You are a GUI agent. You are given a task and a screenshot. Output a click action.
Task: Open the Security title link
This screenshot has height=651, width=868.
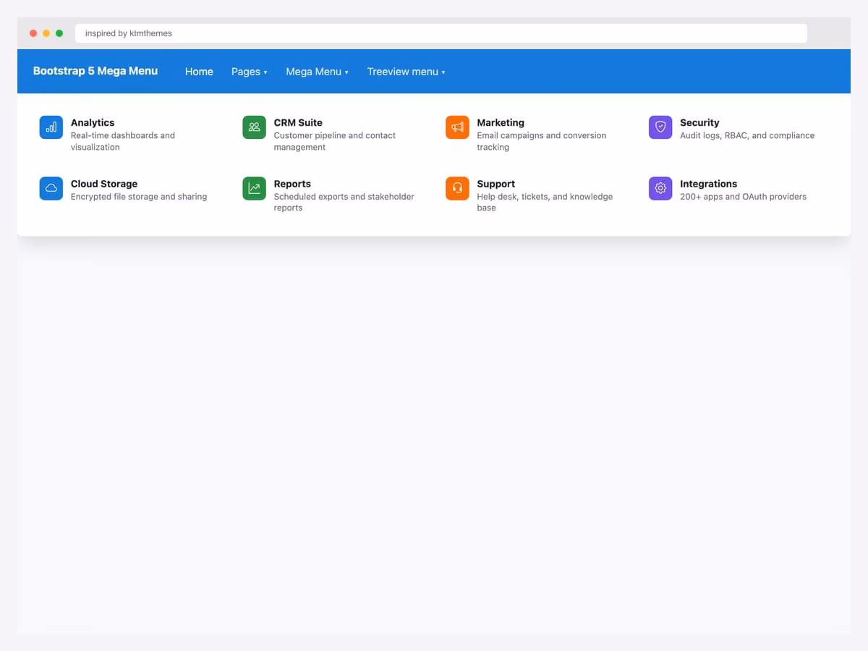(699, 123)
